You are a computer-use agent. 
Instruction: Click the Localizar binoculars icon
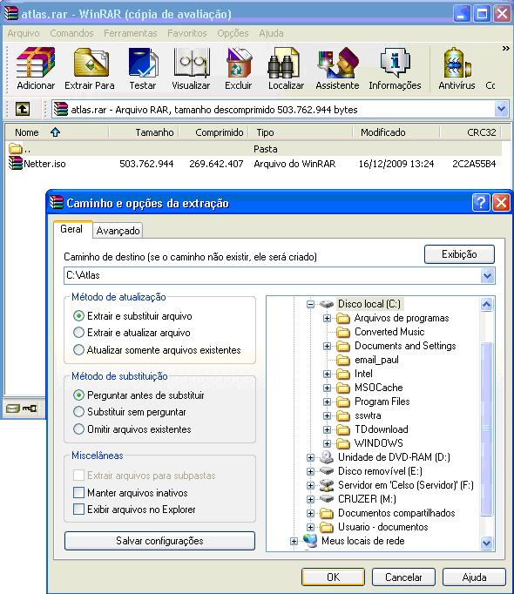284,63
